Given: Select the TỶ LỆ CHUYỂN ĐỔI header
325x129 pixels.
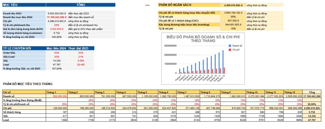Looking at the screenshot, I should tap(24, 48).
